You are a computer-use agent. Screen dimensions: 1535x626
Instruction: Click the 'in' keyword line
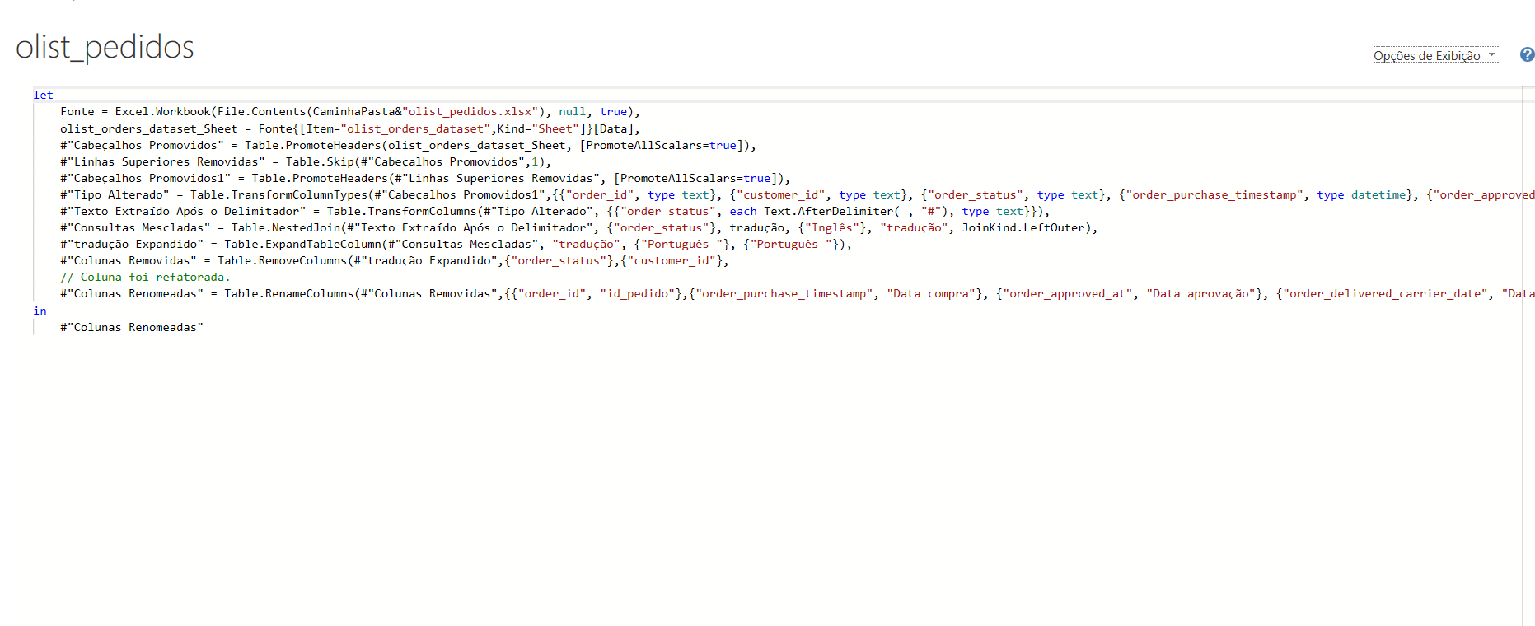pos(40,311)
